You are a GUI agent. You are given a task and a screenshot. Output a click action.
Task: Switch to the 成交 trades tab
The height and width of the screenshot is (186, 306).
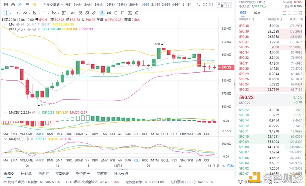pos(257,13)
